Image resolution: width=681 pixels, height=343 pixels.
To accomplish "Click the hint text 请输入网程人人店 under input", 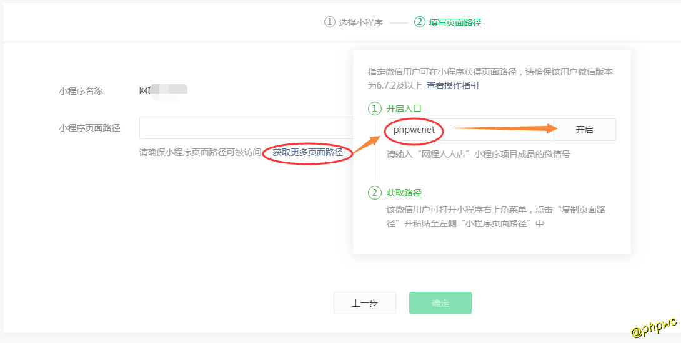I will coord(478,154).
